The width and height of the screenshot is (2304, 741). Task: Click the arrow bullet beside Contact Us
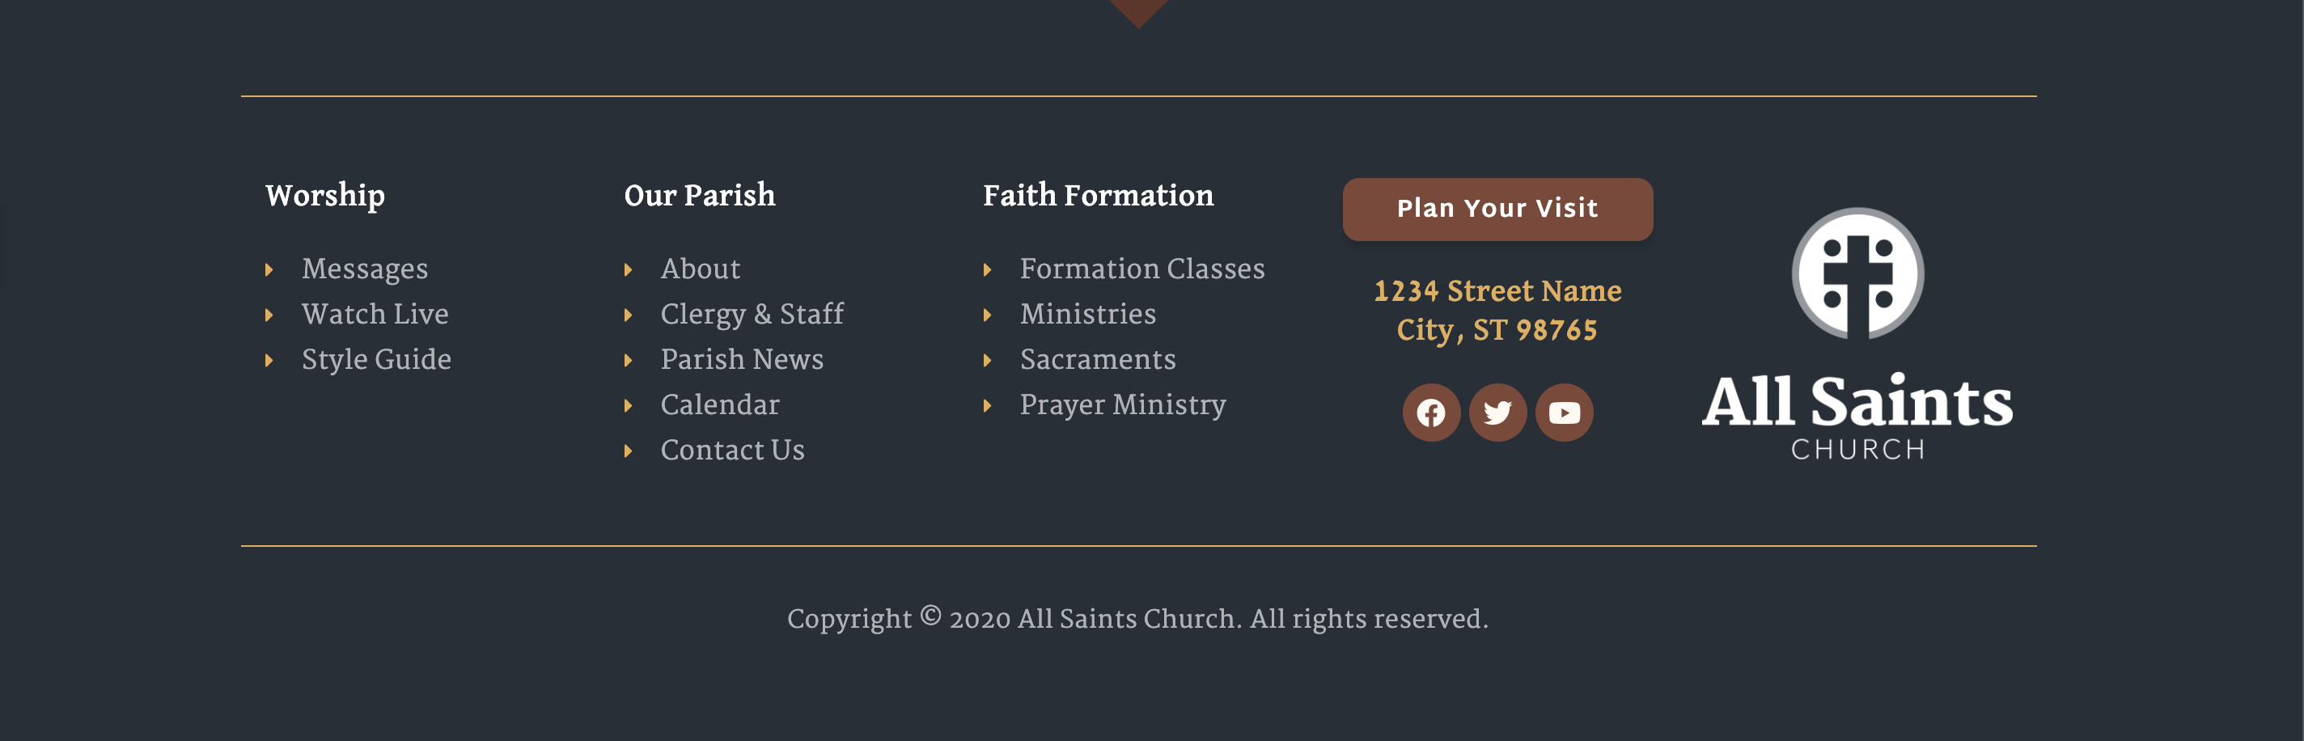pos(628,451)
